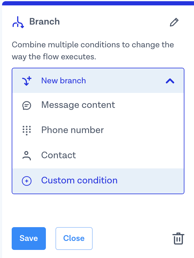Collapse the list with the up chevron
This screenshot has height=258, width=194.
[170, 81]
